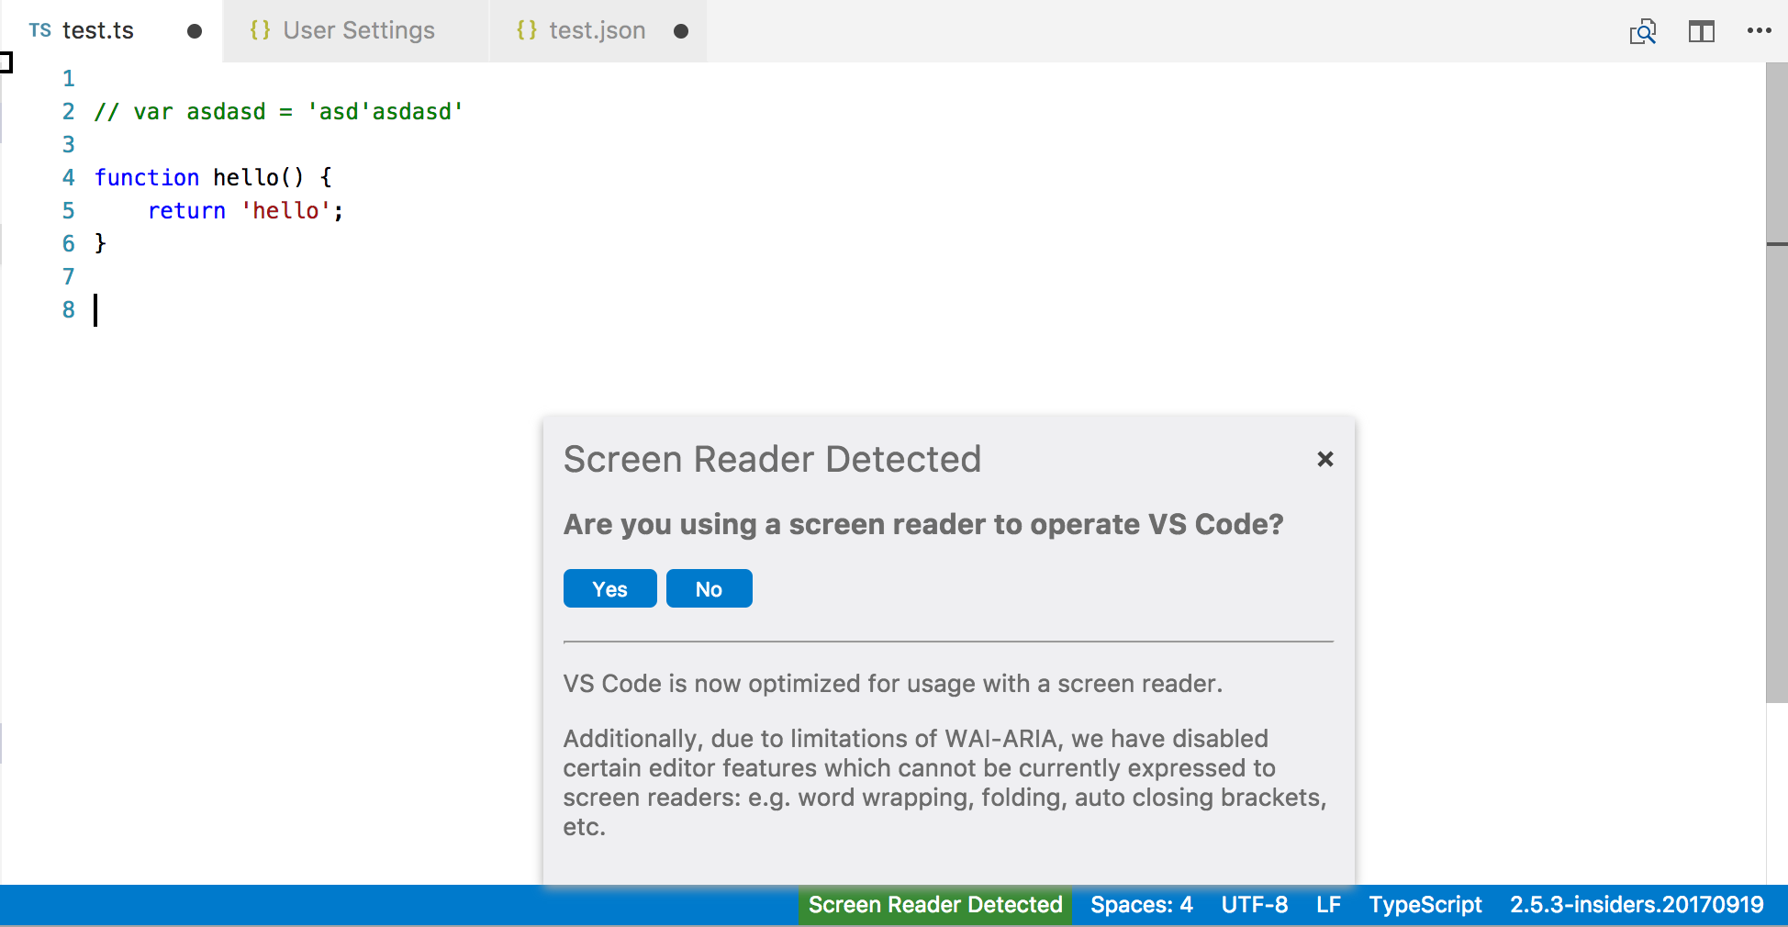Viewport: 1788px width, 927px height.
Task: Click the 'hello' string literal on line 5
Action: tap(285, 211)
